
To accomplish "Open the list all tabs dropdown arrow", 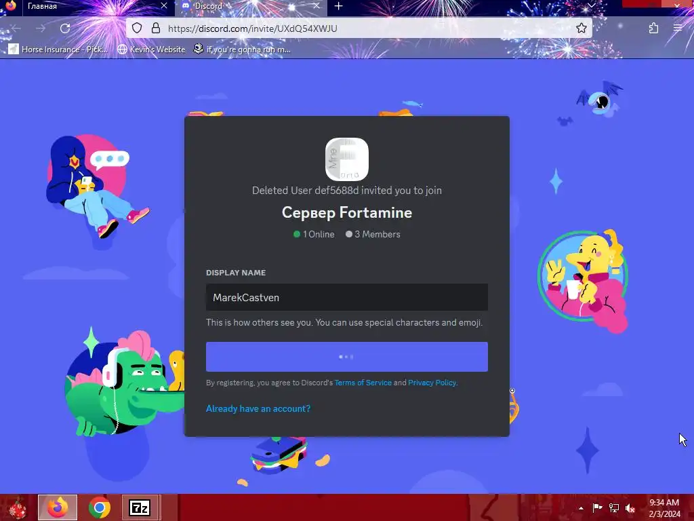I will coord(591,5).
